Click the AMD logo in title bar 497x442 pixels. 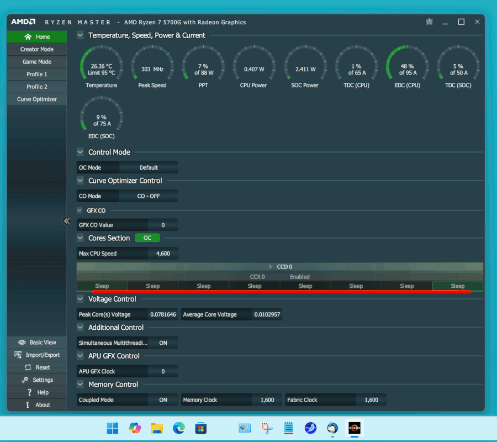click(23, 22)
